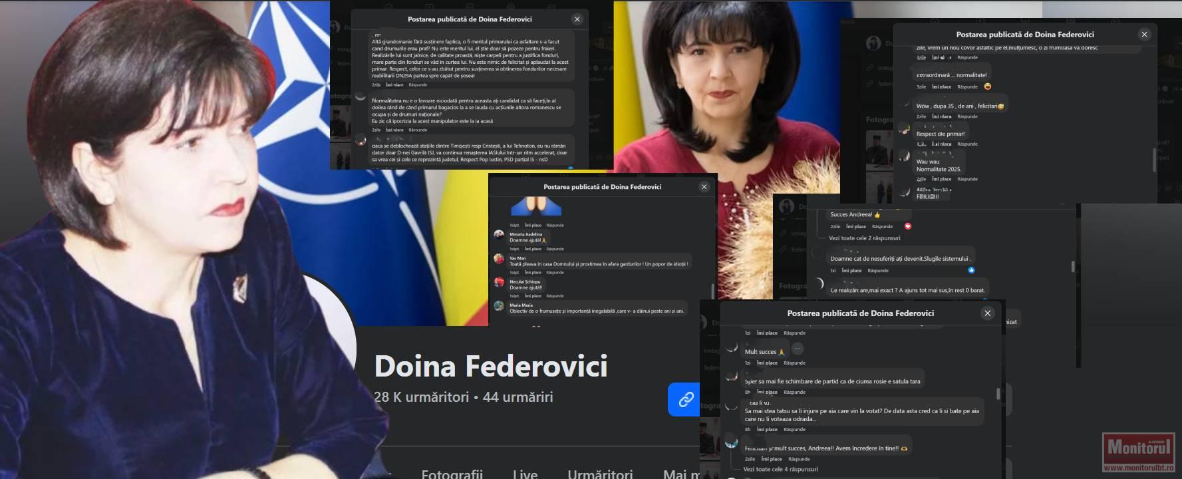Click the '28 K urmăritori' followers link
1182x479 pixels.
(421, 397)
